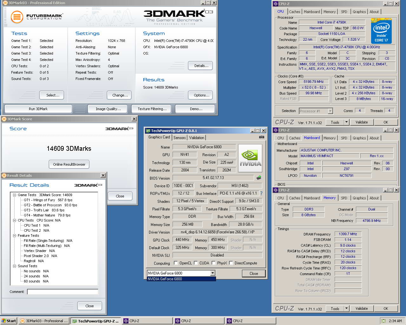Click the MAXIMUS VII IMPACT model field
Viewport: 406px width, 325px height.
329,156
